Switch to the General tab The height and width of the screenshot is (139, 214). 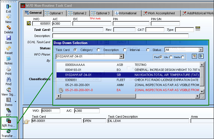34,13
